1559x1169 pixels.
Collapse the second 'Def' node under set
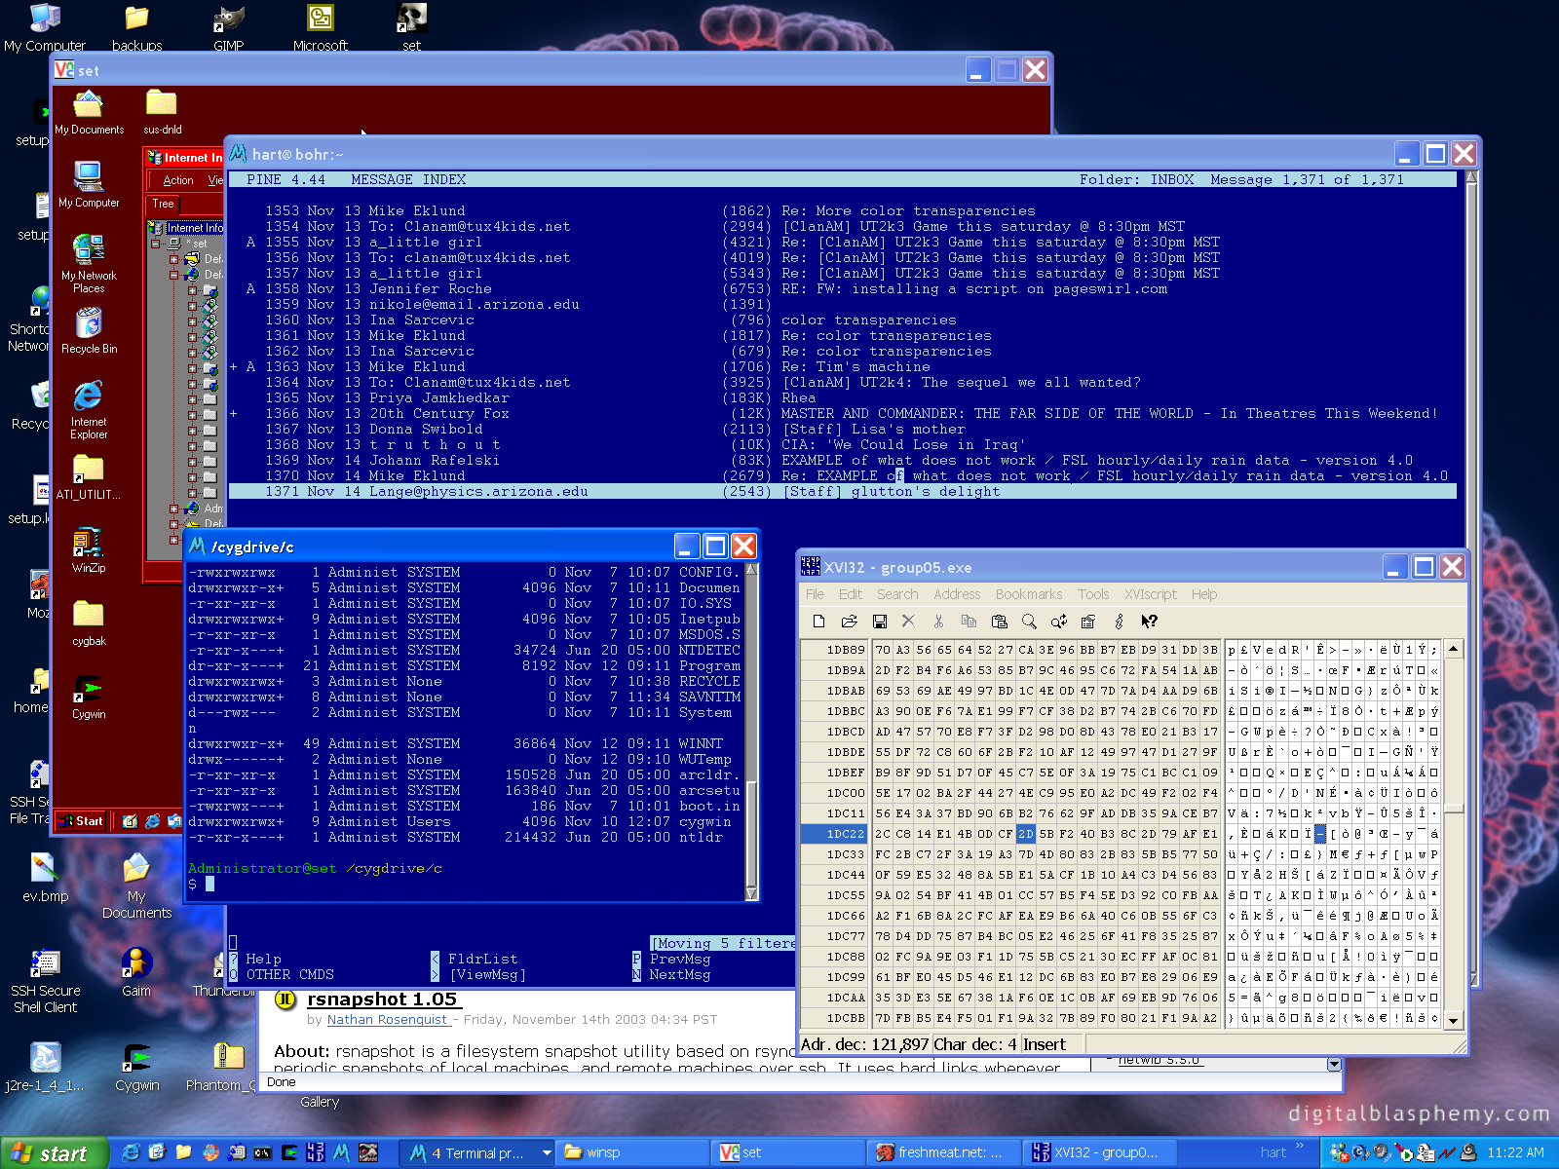click(x=173, y=275)
